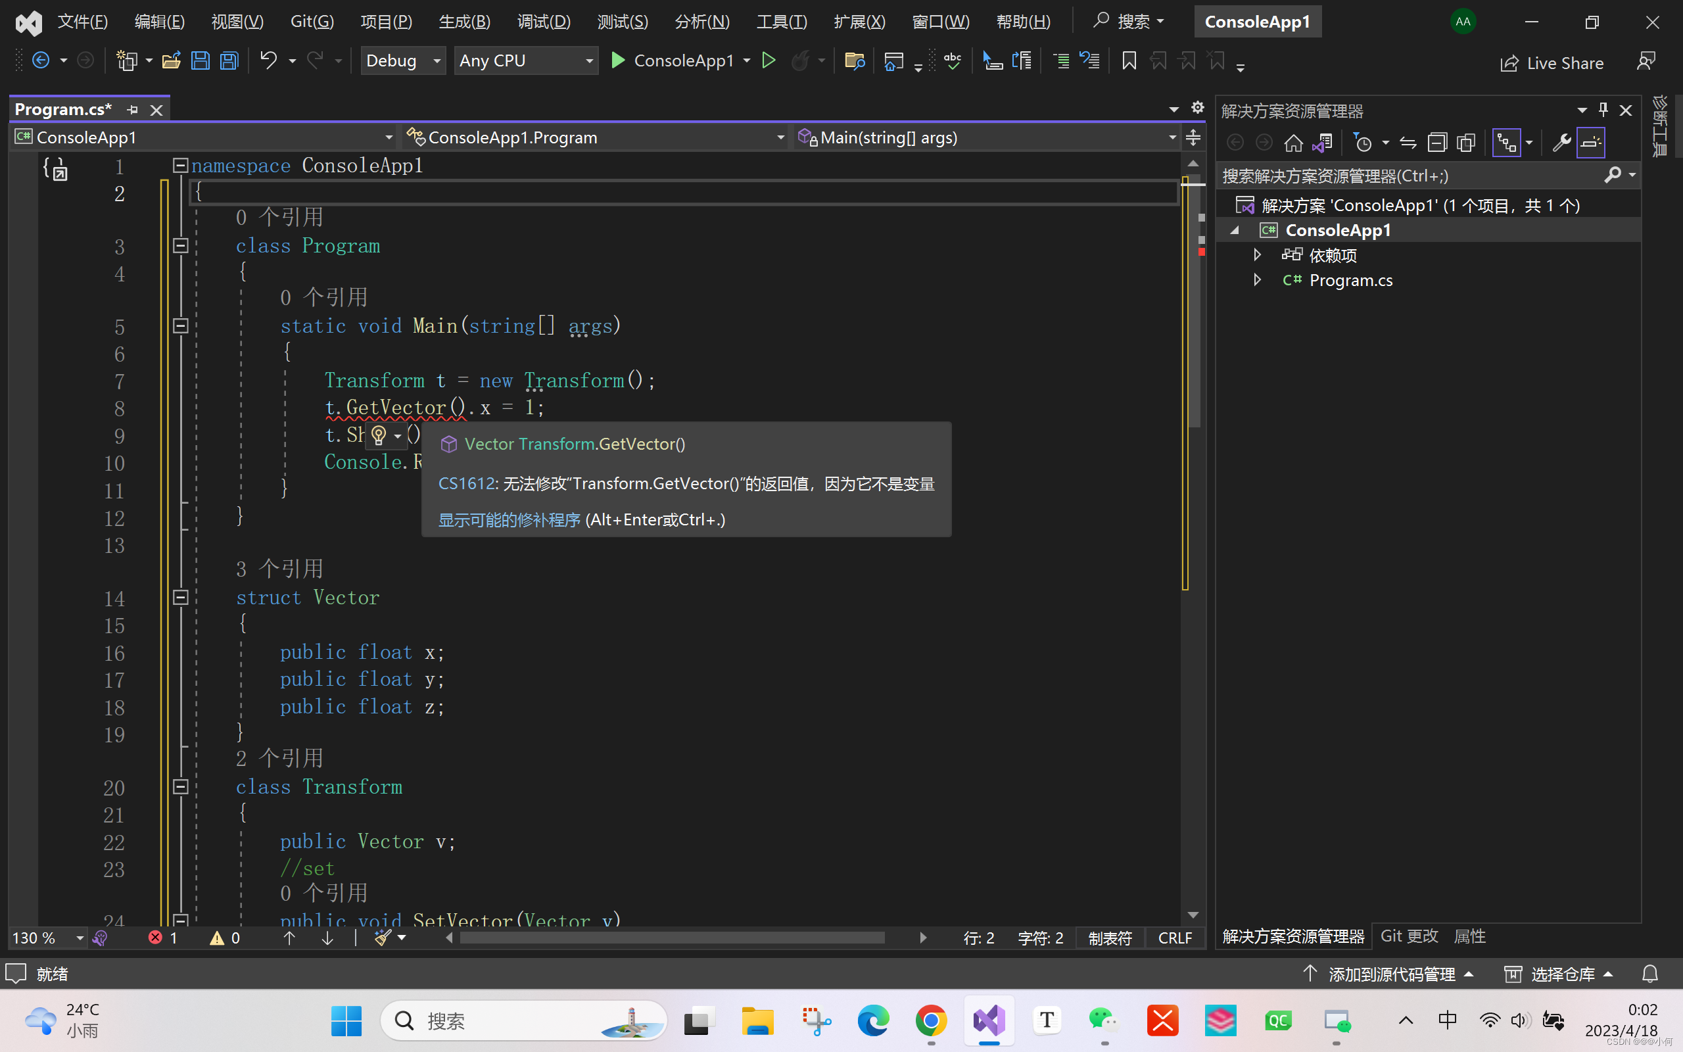This screenshot has height=1052, width=1683.
Task: Click the warning triangle count icon
Action: pyautogui.click(x=217, y=938)
